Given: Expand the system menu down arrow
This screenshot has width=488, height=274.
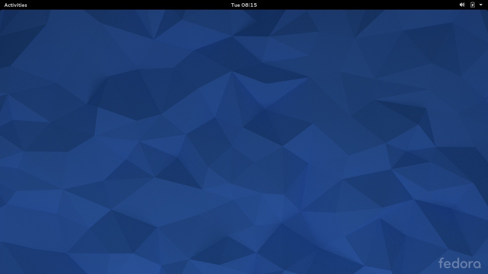Looking at the screenshot, I should tap(481, 5).
